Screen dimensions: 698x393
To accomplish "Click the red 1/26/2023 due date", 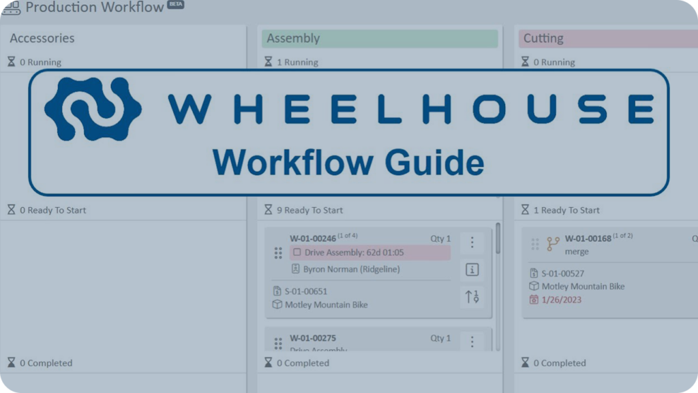I will pyautogui.click(x=562, y=300).
